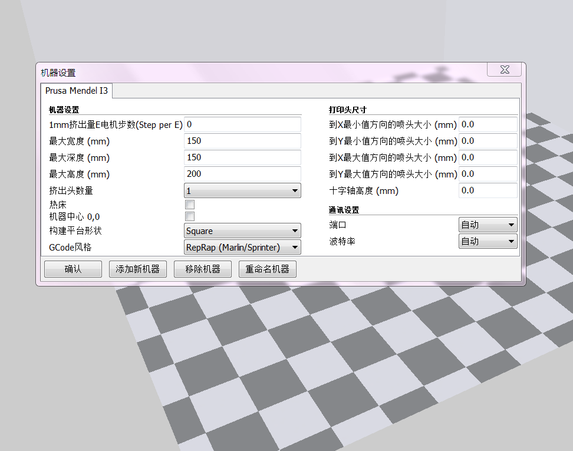Close the 机器设置 dialog window
573x451 pixels.
(x=504, y=70)
